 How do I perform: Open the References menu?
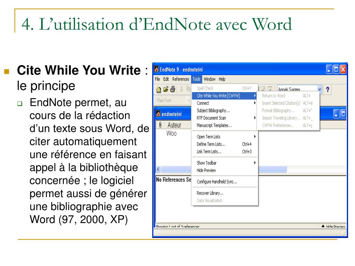pos(180,79)
